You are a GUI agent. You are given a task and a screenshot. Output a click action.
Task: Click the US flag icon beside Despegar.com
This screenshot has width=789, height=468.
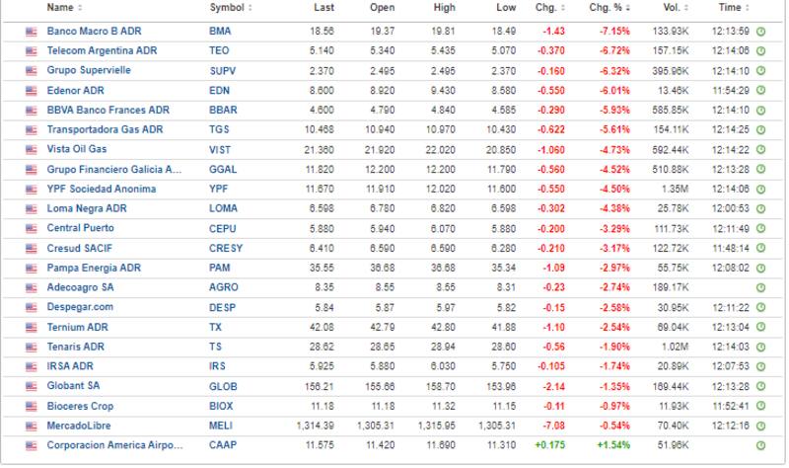point(31,308)
